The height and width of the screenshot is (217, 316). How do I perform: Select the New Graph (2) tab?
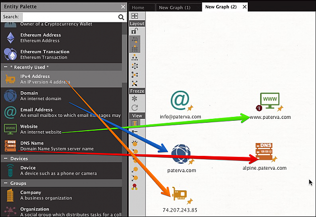coord(221,7)
